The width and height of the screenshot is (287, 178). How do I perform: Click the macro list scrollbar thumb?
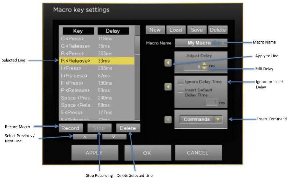point(137,45)
